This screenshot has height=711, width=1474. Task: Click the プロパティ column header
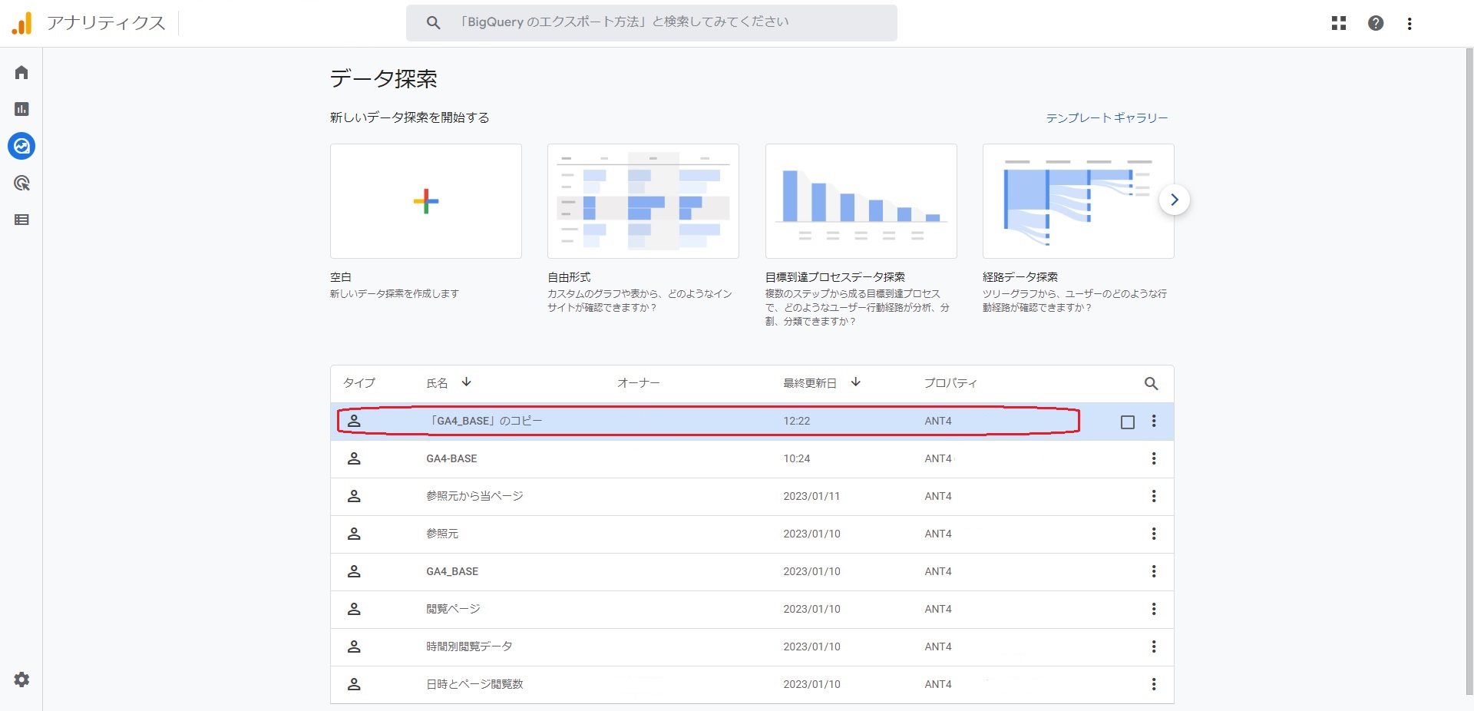point(950,383)
